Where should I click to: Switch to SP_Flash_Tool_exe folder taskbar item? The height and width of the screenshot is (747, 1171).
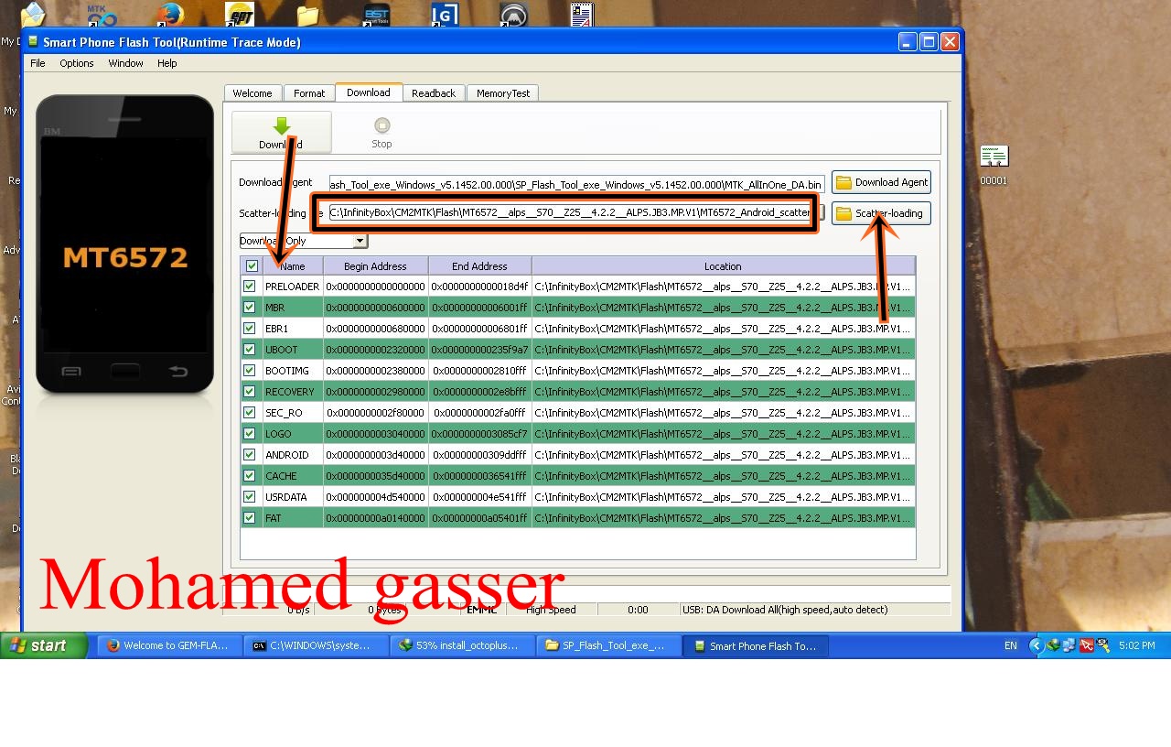tap(609, 645)
